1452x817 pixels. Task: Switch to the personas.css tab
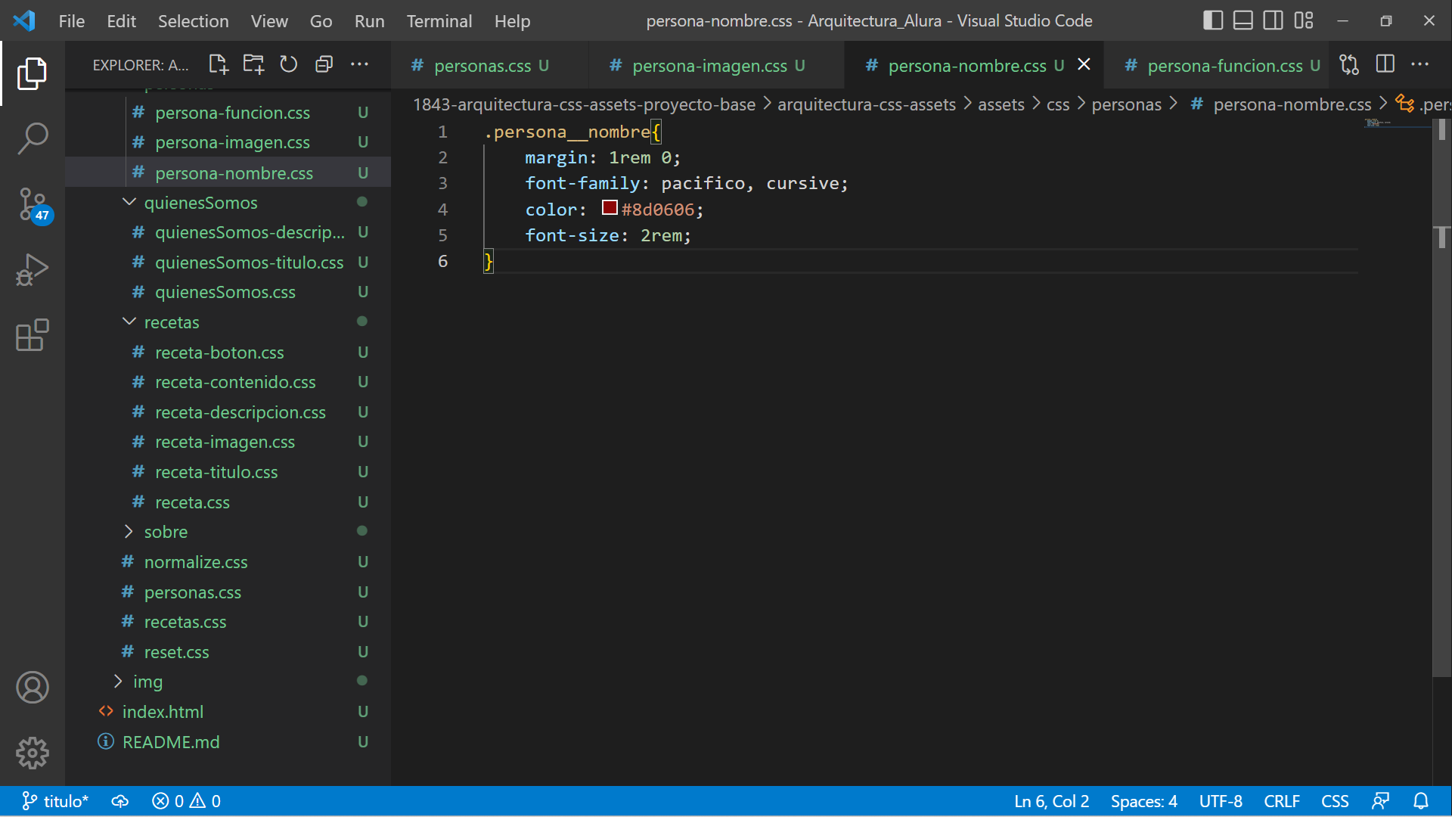pyautogui.click(x=482, y=66)
